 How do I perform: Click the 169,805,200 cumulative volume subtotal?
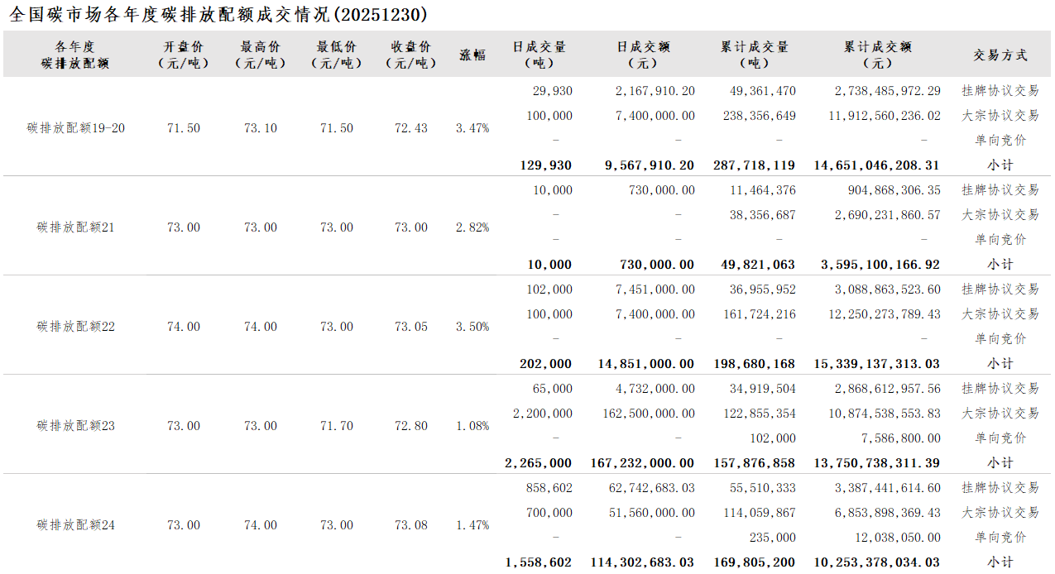pos(754,562)
